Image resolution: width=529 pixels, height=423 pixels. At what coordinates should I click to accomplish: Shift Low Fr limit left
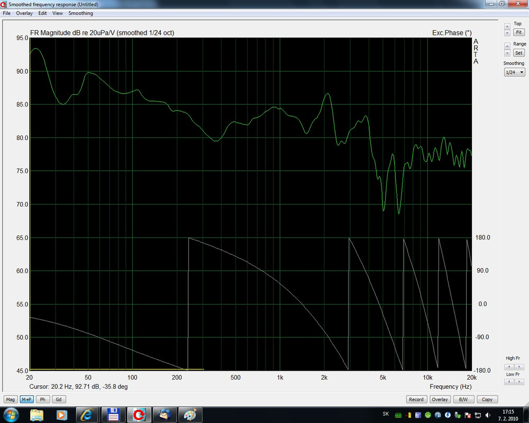pos(509,382)
